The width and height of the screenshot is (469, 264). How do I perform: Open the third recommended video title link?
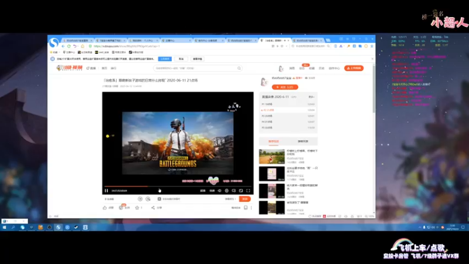pos(302,187)
